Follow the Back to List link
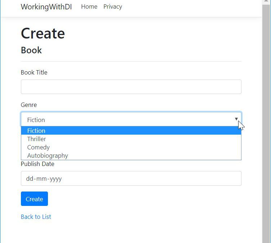This screenshot has height=243, width=271. pyautogui.click(x=36, y=217)
